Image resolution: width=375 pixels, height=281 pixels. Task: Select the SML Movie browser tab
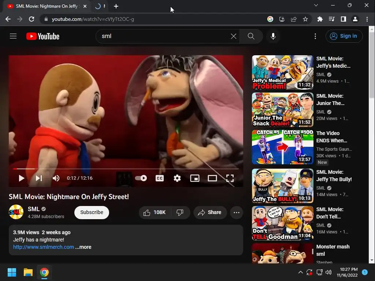(47, 6)
